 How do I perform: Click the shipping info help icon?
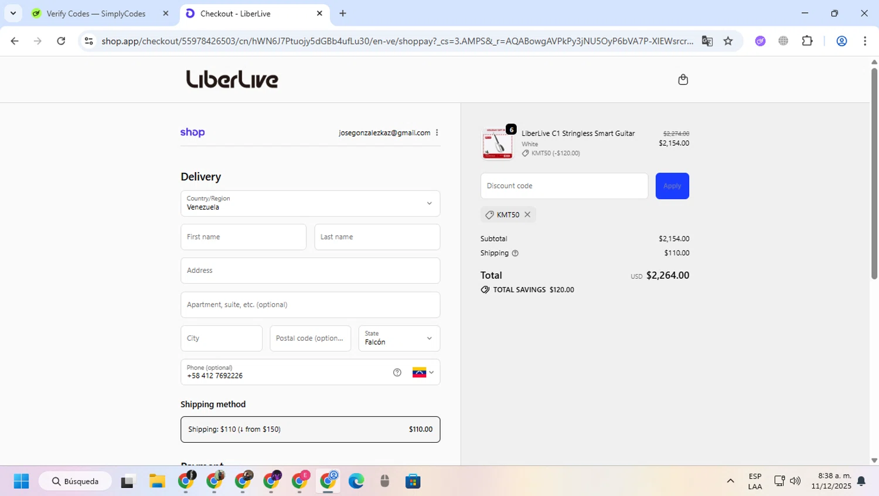(515, 254)
